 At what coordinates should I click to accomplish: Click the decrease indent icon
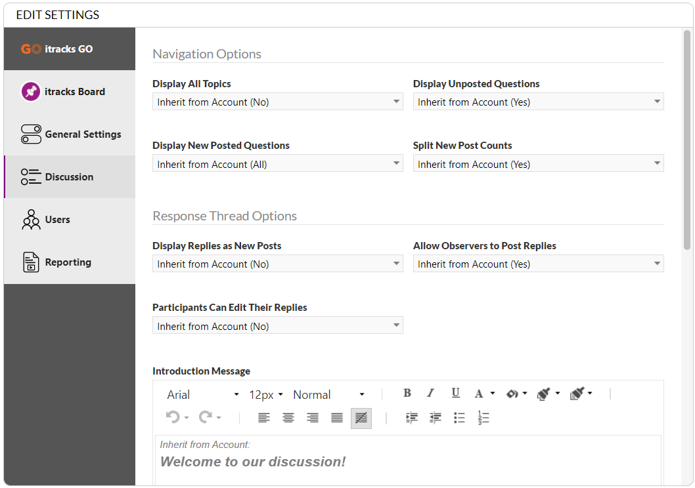[x=436, y=418]
